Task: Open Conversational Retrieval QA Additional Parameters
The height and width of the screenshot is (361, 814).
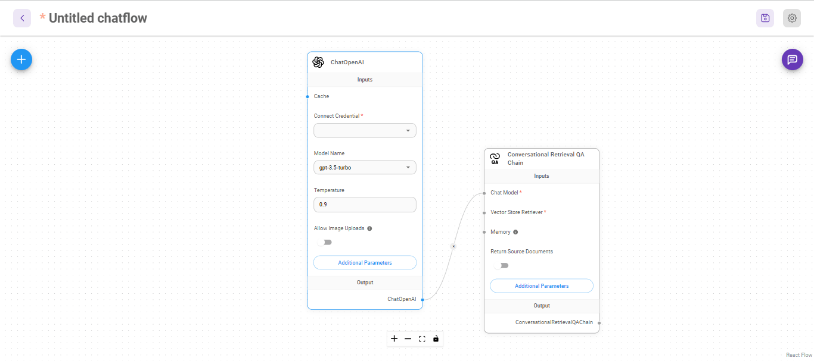Action: pyautogui.click(x=541, y=286)
